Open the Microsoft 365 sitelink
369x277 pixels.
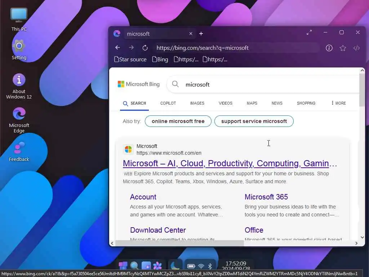pyautogui.click(x=266, y=197)
